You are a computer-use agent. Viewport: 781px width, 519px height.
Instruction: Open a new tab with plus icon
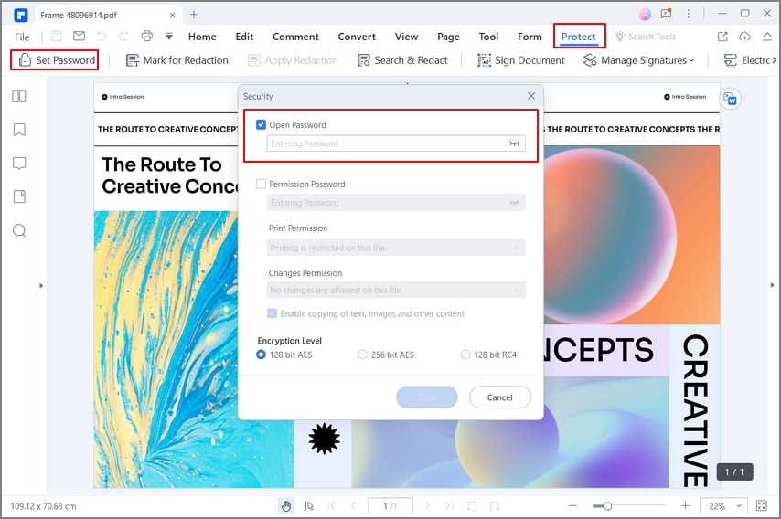[194, 15]
